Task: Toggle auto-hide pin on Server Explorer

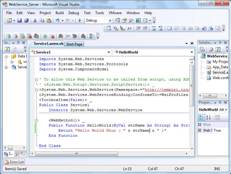Action: [x=19, y=43]
